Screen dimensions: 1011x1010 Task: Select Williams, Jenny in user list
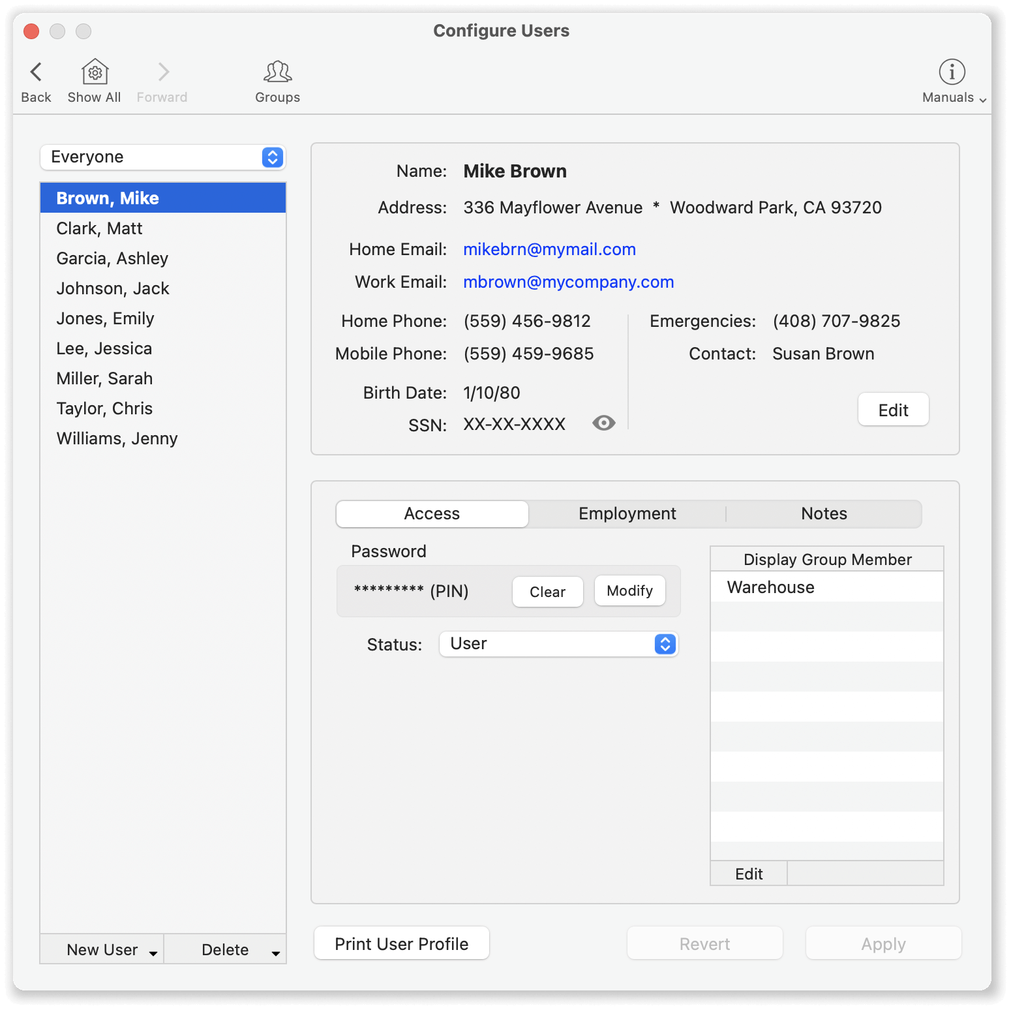point(163,438)
